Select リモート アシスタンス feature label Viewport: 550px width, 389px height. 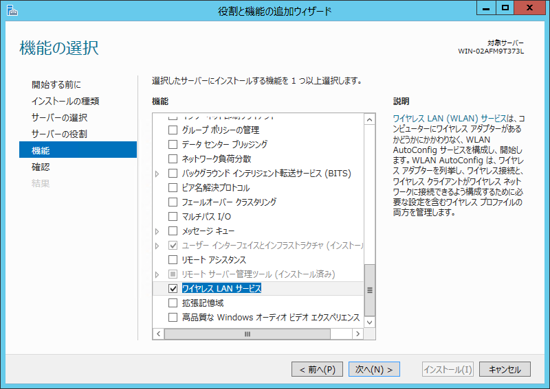[x=214, y=260]
